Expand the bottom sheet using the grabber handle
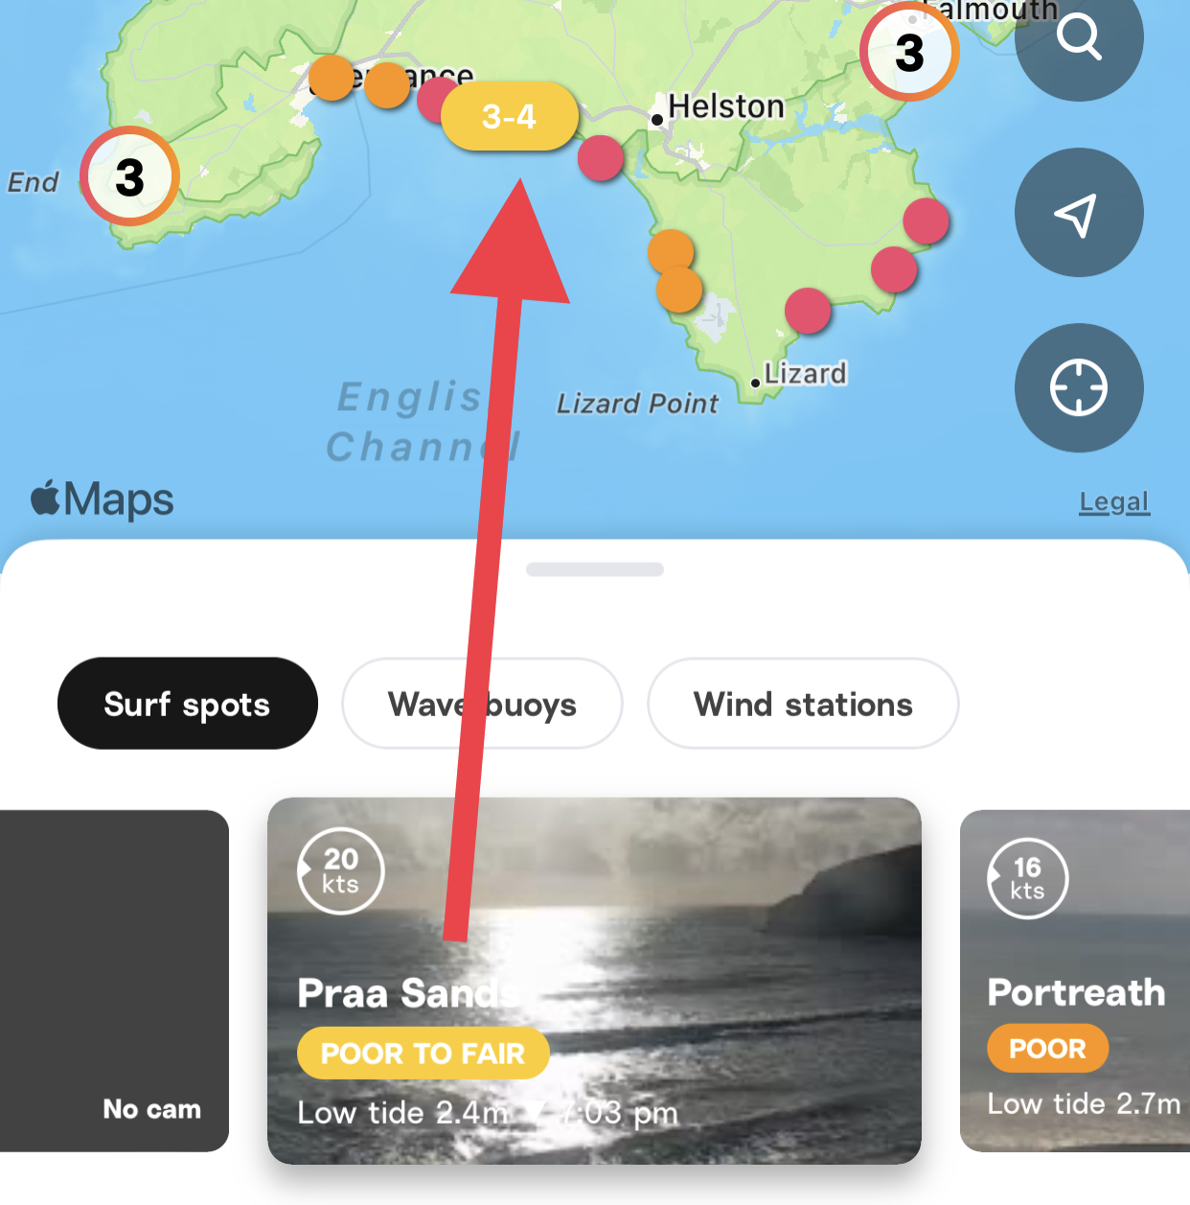This screenshot has width=1190, height=1205. (x=595, y=569)
